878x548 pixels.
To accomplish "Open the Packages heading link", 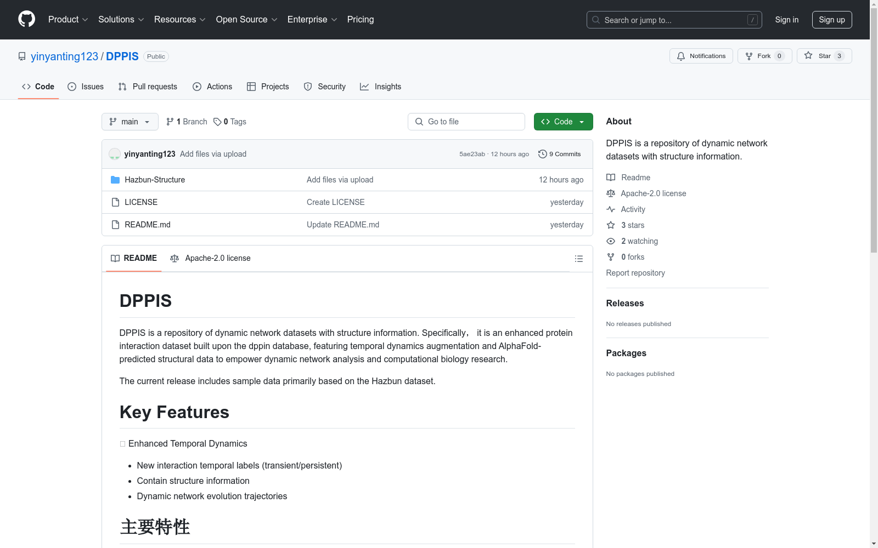I will coord(626,353).
